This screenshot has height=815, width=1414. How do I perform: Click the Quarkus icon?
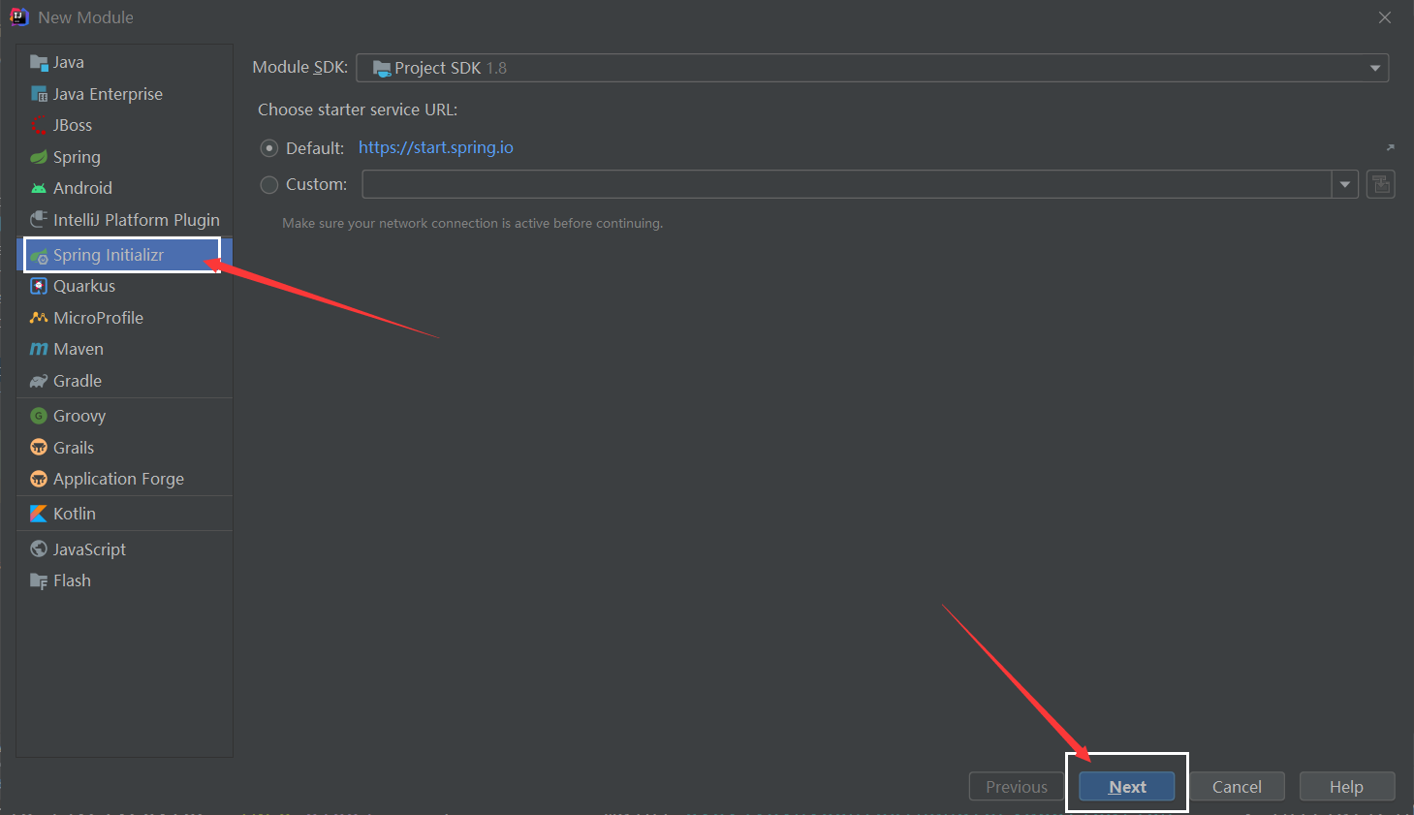[x=39, y=286]
